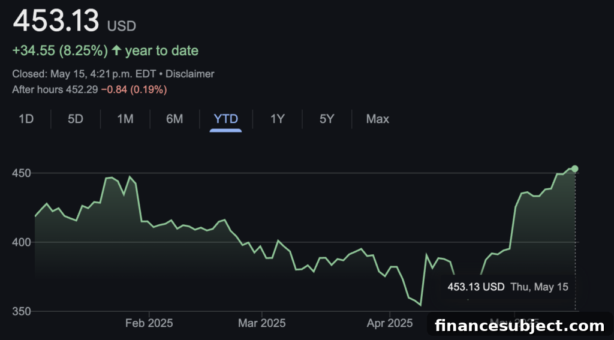The image size is (614, 340).
Task: Switch to the 6M range tab
Action: pyautogui.click(x=174, y=119)
